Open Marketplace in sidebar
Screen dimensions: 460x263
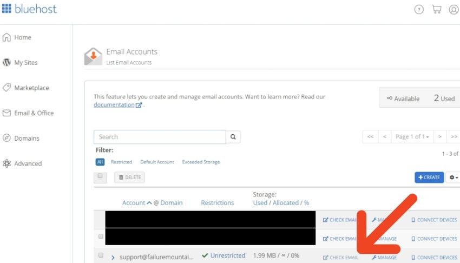[x=26, y=88]
